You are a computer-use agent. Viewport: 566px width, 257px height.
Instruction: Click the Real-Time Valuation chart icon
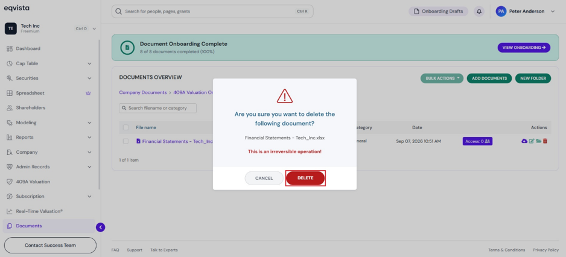10,212
